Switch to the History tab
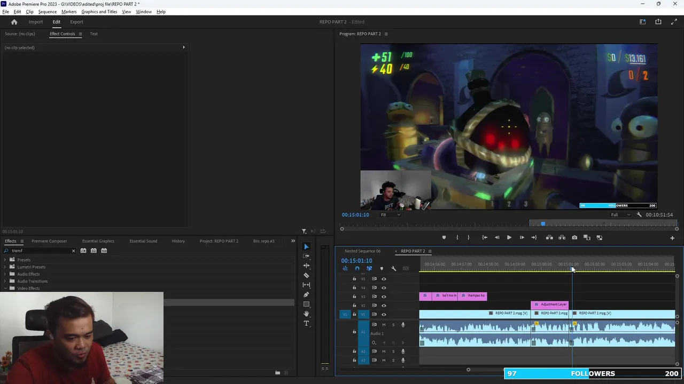Viewport: 684px width, 384px height. [178, 241]
